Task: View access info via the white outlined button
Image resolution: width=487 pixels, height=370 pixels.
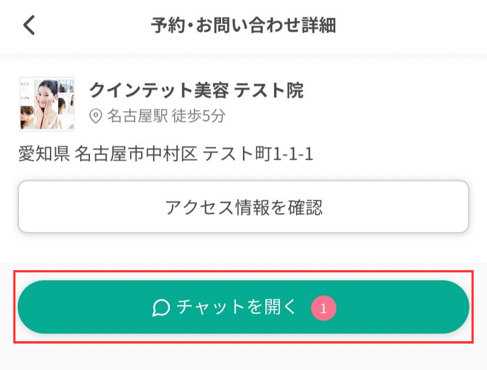Action: [243, 207]
